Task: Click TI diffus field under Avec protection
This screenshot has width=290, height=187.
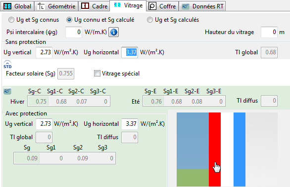Action: [130, 137]
